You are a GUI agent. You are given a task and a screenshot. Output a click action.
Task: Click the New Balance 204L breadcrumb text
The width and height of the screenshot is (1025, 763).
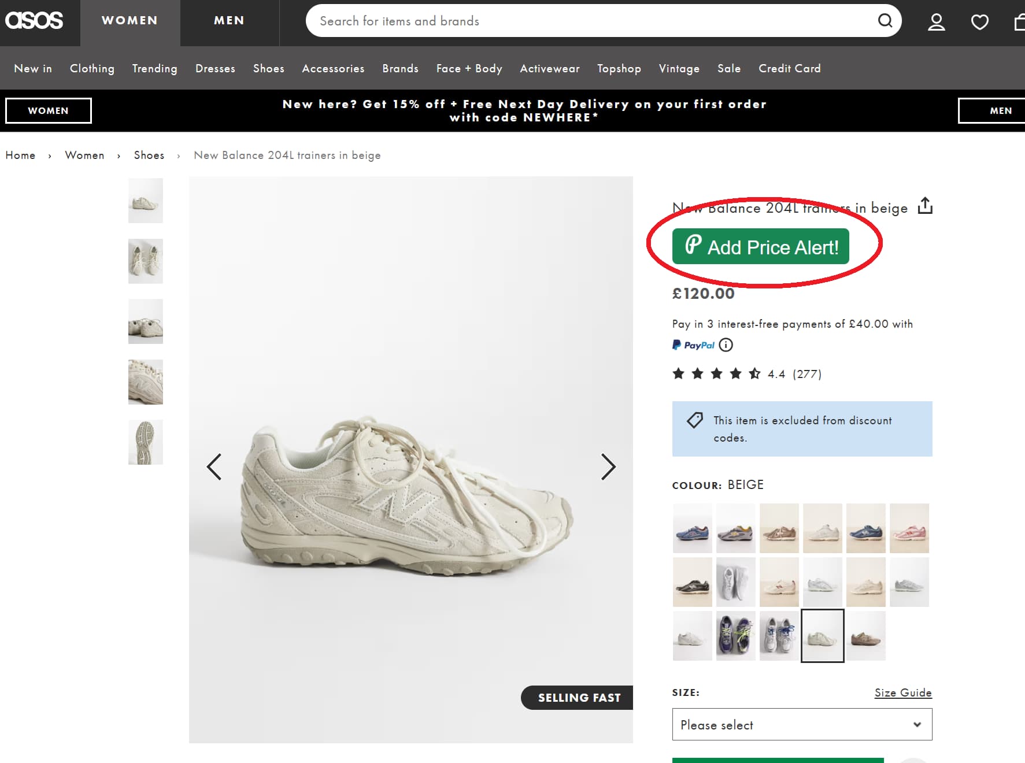click(287, 155)
